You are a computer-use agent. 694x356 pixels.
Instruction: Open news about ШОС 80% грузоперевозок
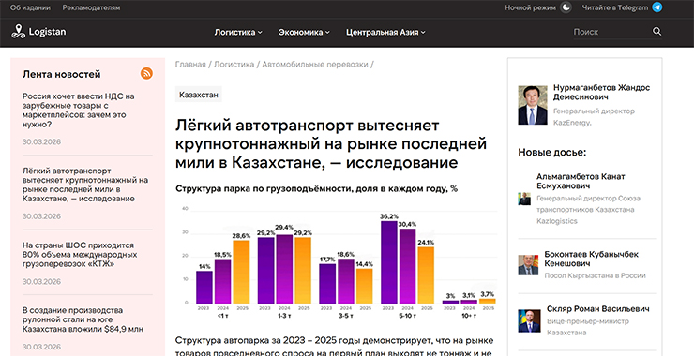coord(80,255)
